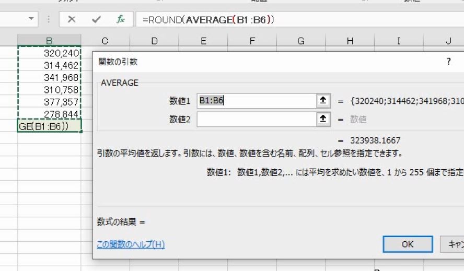Screen dimensions: 464x271
Task: Collapse dialog using 数値2 range selector arrow
Action: (323, 119)
